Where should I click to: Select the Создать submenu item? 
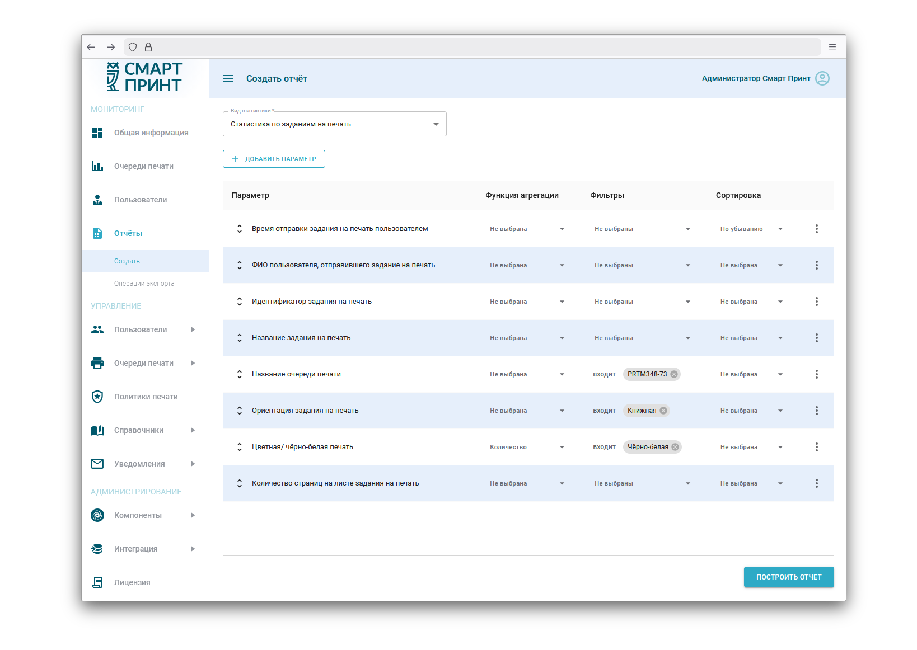(x=145, y=261)
